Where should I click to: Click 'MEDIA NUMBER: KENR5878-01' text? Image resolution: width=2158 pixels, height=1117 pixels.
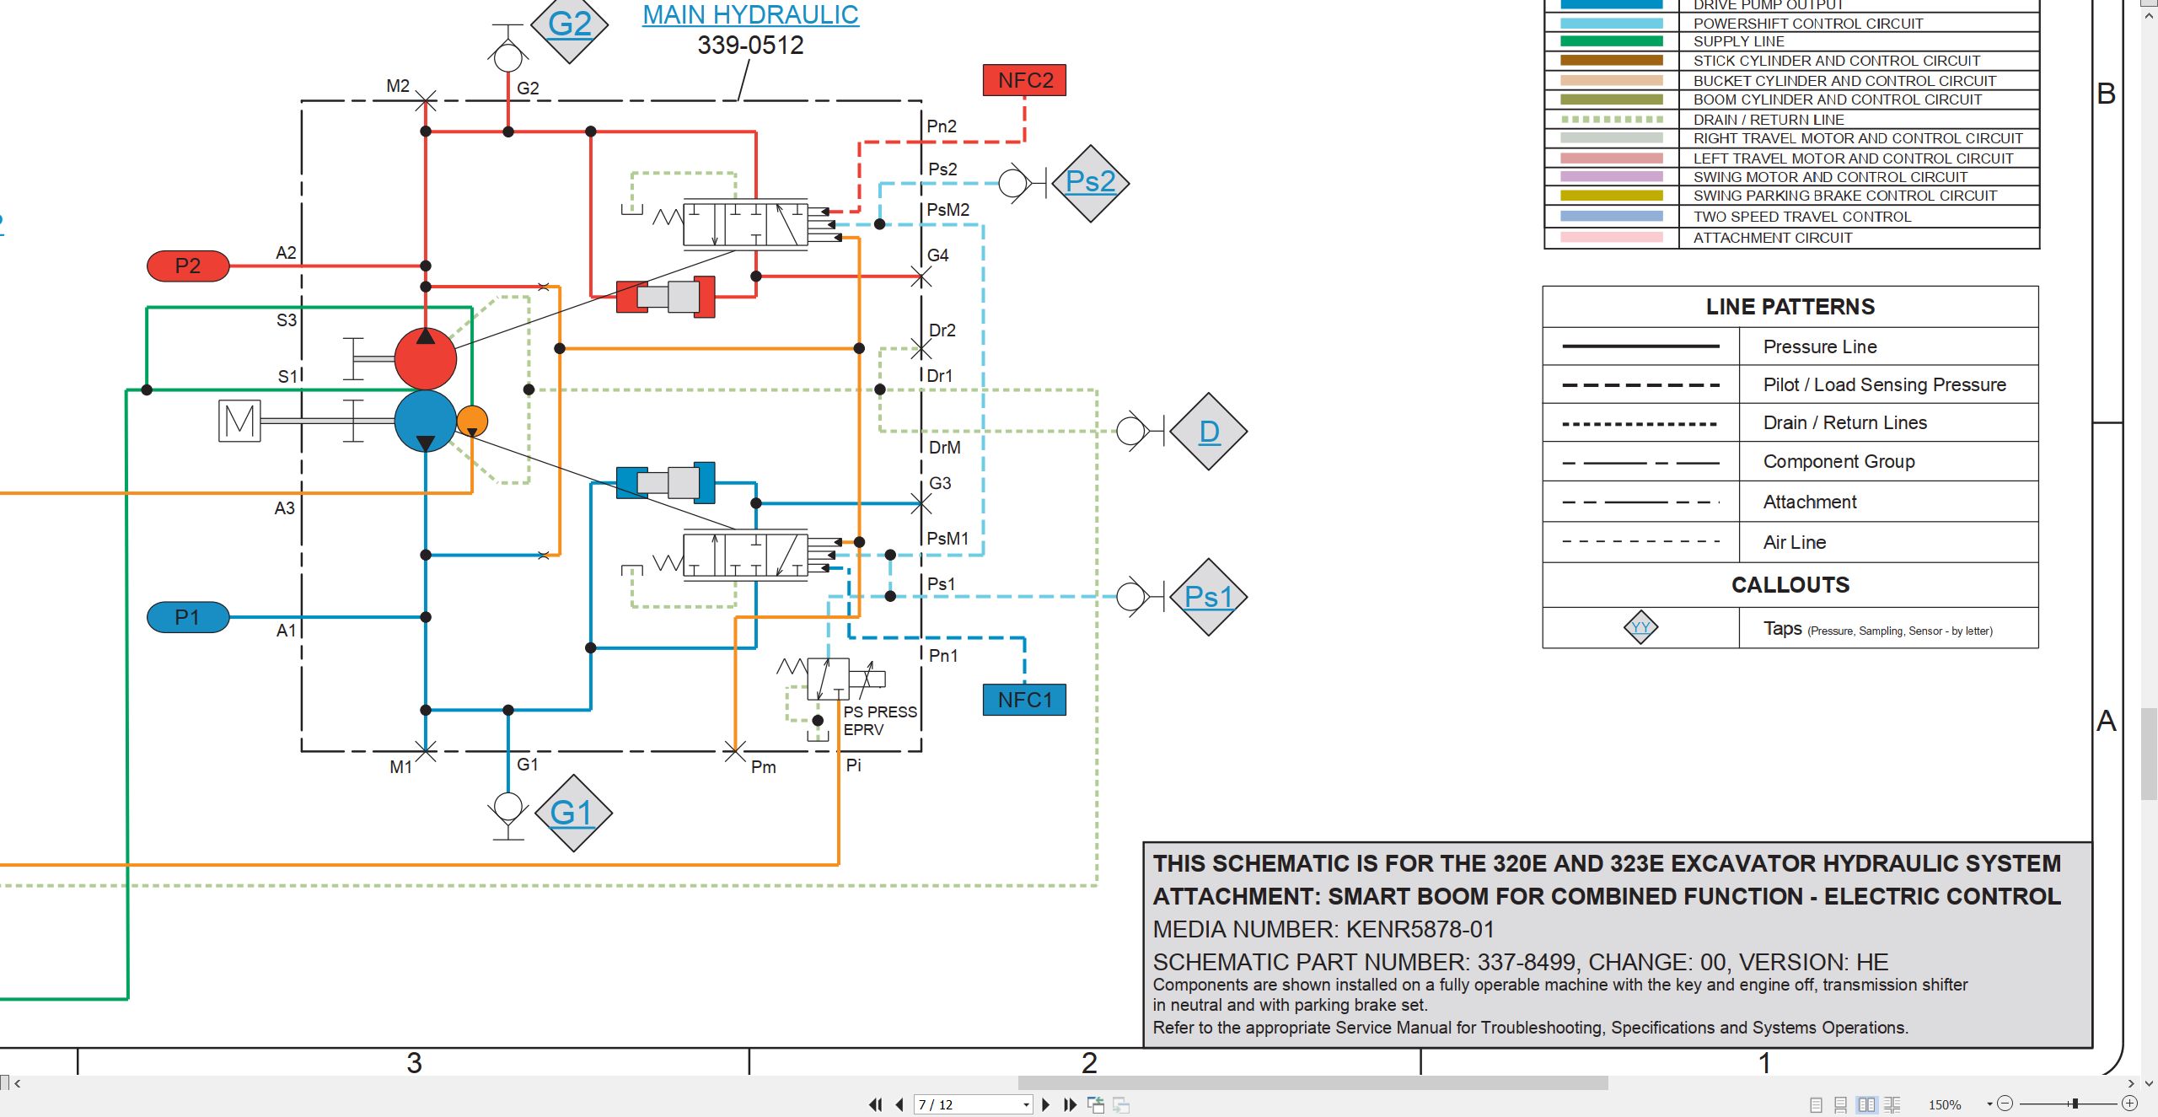coord(1323,929)
